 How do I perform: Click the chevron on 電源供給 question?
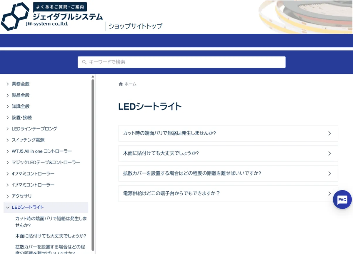(329, 193)
